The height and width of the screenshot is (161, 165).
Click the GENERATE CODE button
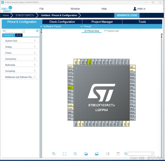(127, 15)
